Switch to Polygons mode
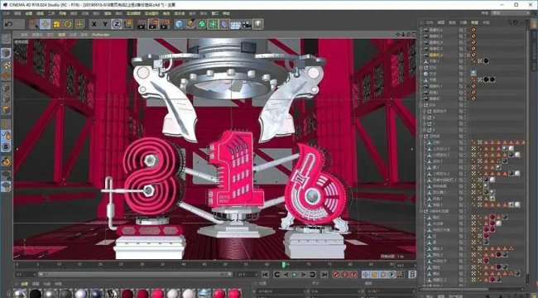The width and height of the screenshot is (538, 298). coord(6,110)
